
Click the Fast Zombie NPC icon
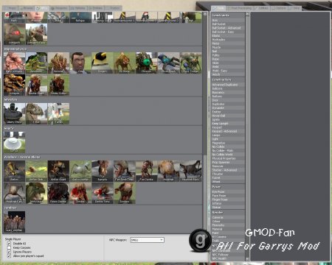[x=147, y=171]
